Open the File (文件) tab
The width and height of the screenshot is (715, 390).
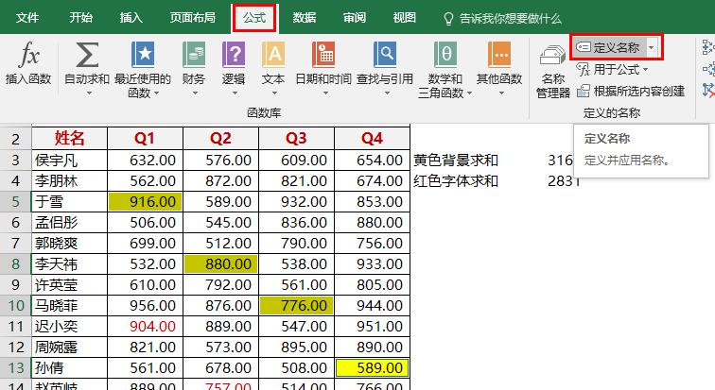click(27, 18)
